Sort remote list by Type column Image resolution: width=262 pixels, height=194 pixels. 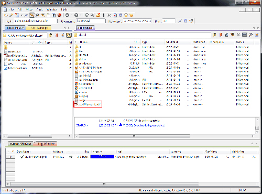click(152, 42)
